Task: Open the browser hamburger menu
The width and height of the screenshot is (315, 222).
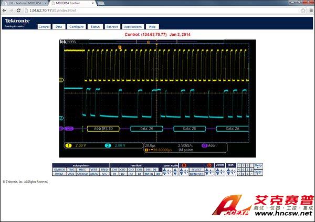Action: coord(311,10)
